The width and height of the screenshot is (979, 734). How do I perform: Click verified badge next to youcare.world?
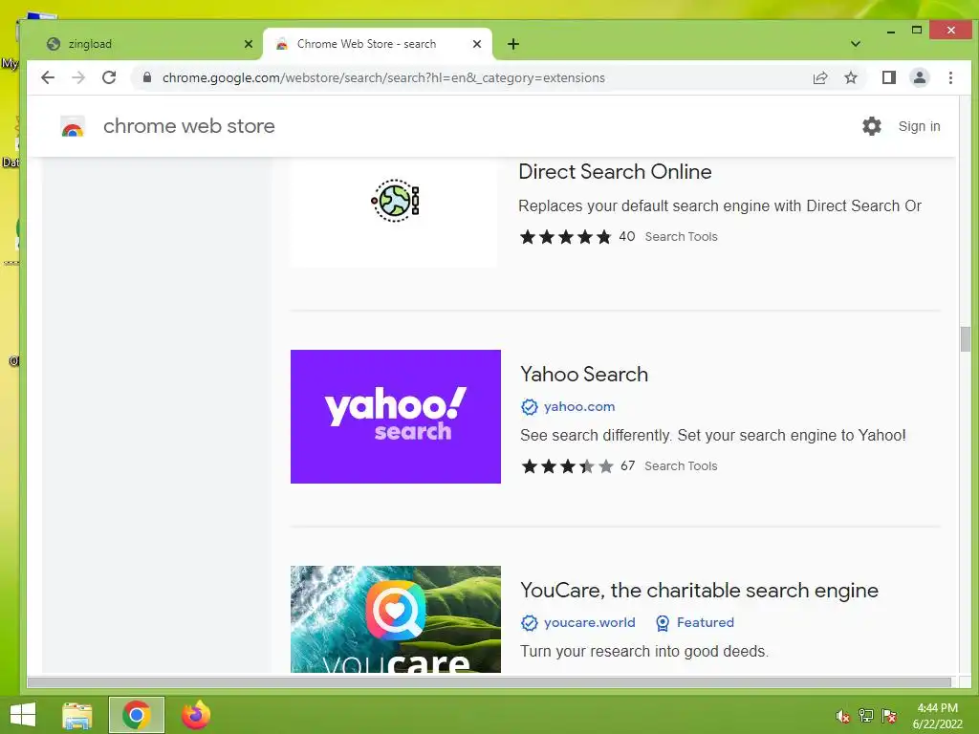click(x=529, y=623)
